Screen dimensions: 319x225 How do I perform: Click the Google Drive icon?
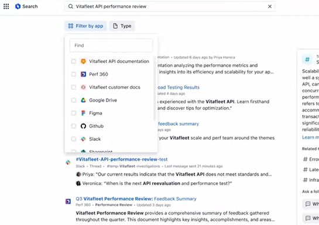84,101
